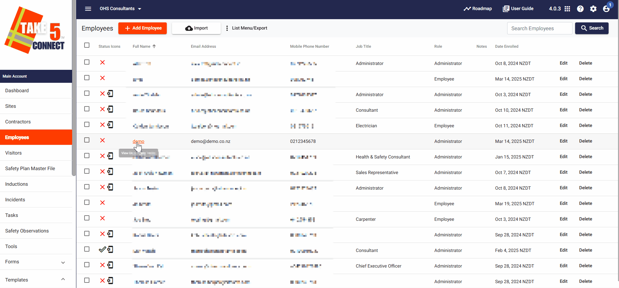Toggle the select-all checkbox in header
Image resolution: width=619 pixels, height=288 pixels.
[x=87, y=45]
